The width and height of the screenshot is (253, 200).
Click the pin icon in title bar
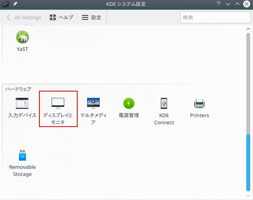pos(15,4)
